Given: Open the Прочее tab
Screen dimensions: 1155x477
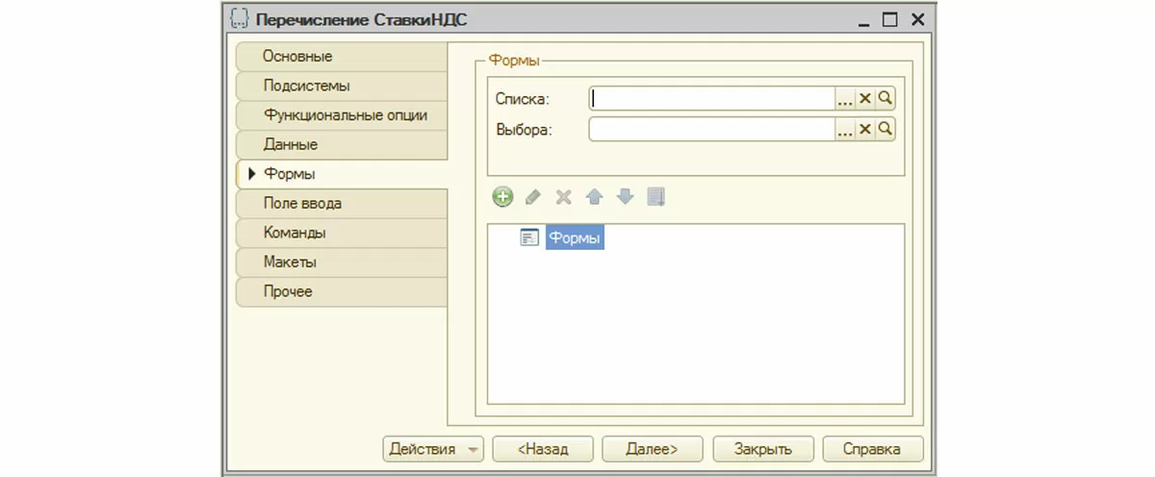Looking at the screenshot, I should pos(342,291).
